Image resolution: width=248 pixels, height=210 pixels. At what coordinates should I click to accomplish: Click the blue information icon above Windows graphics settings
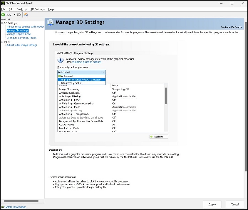pos(60,60)
